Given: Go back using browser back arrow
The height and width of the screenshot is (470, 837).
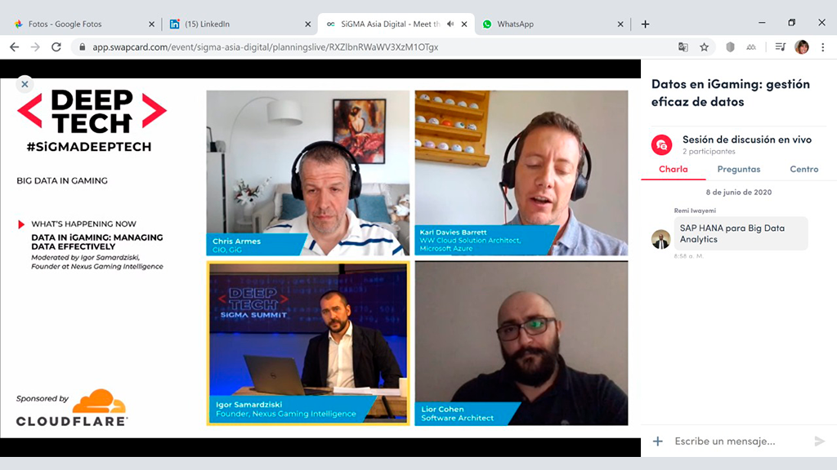Looking at the screenshot, I should pyautogui.click(x=15, y=47).
